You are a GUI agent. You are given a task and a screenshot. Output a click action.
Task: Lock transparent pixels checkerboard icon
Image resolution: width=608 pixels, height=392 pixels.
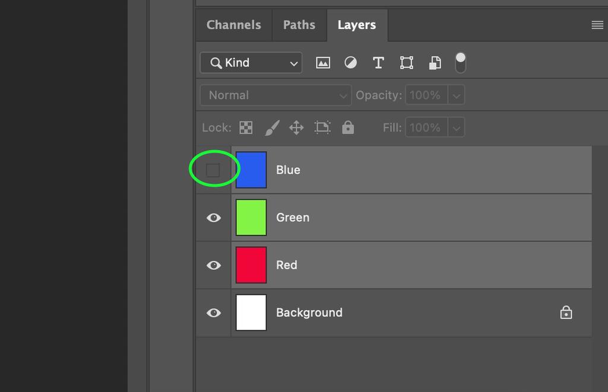click(246, 128)
